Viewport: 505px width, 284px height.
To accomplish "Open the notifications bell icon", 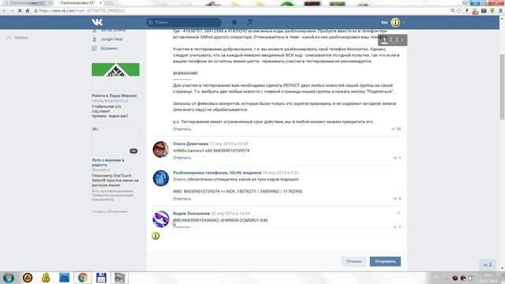I will coord(234,22).
